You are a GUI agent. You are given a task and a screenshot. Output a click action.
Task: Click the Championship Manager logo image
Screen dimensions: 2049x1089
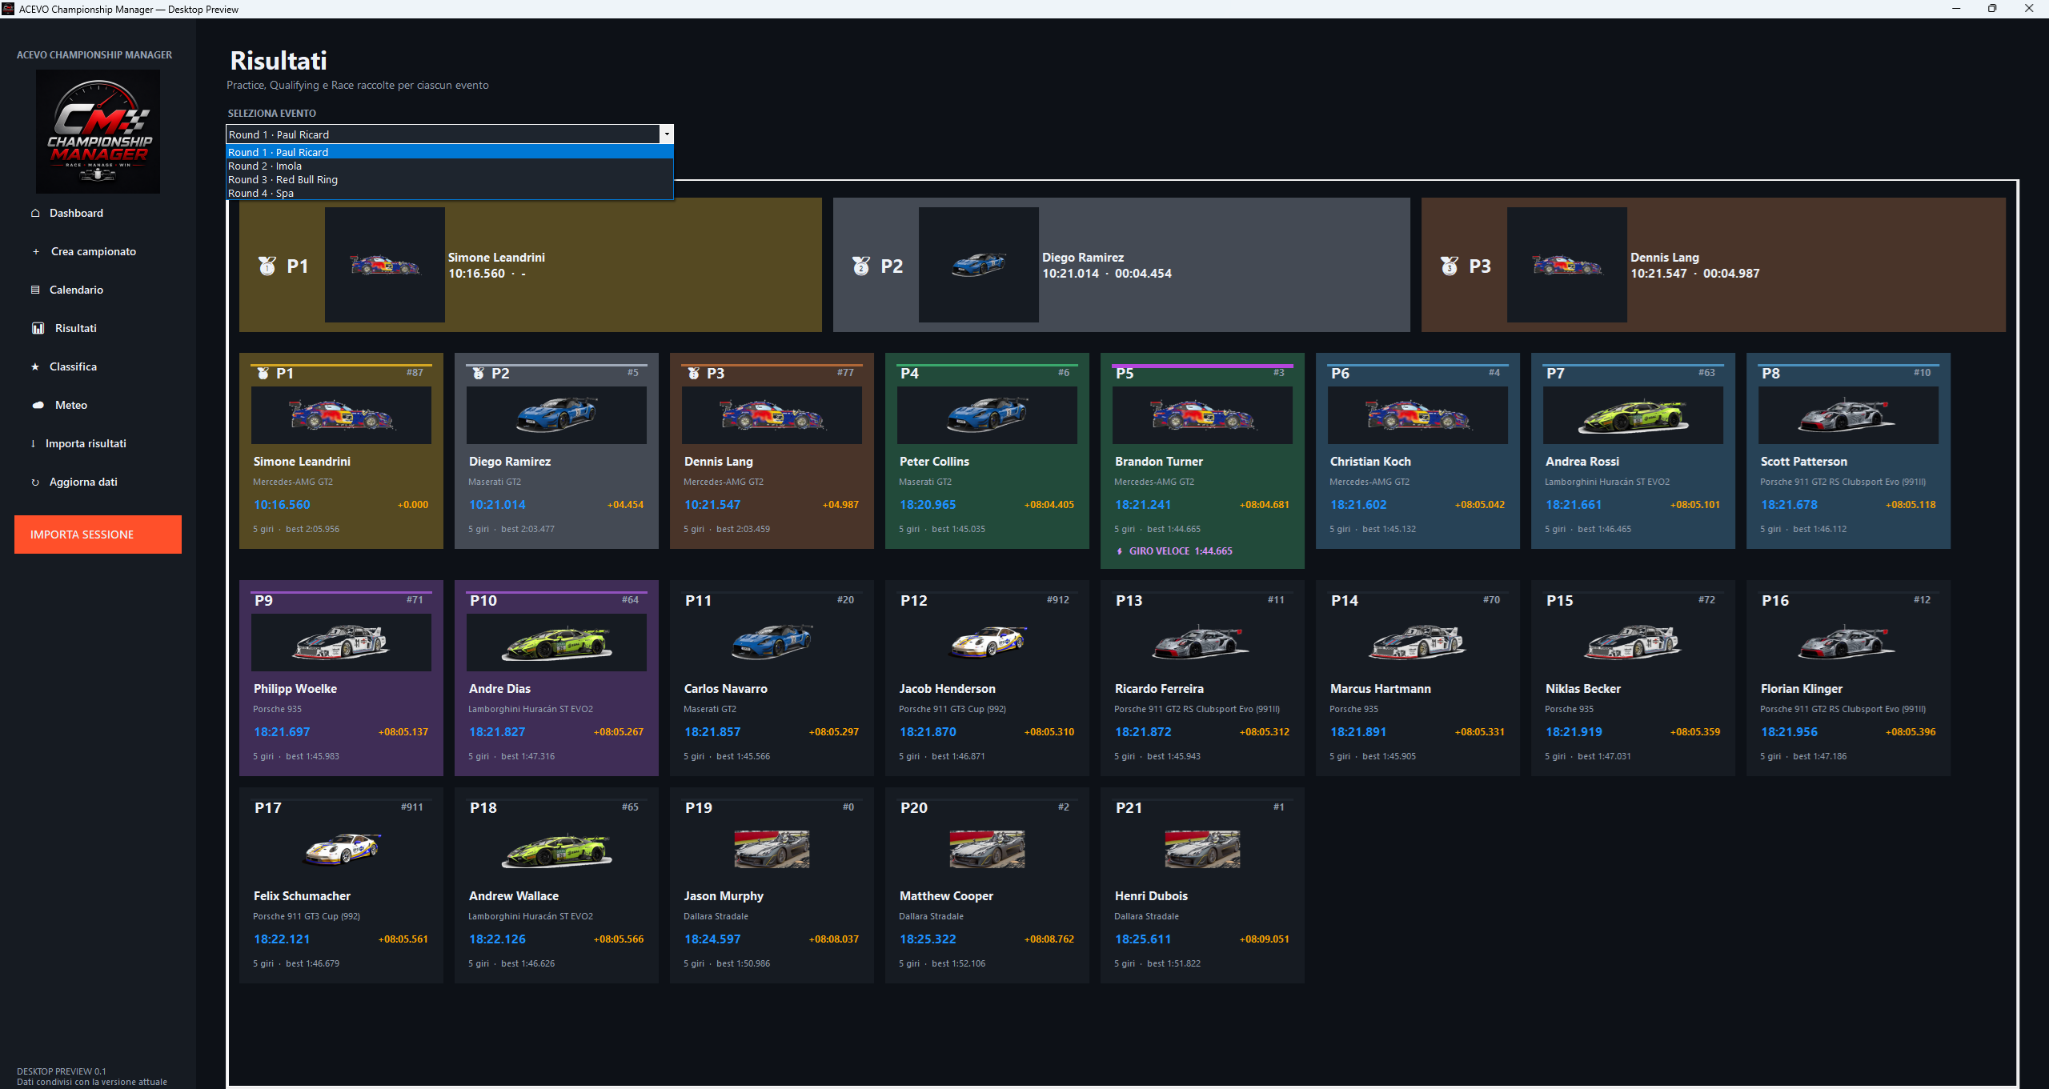coord(98,131)
